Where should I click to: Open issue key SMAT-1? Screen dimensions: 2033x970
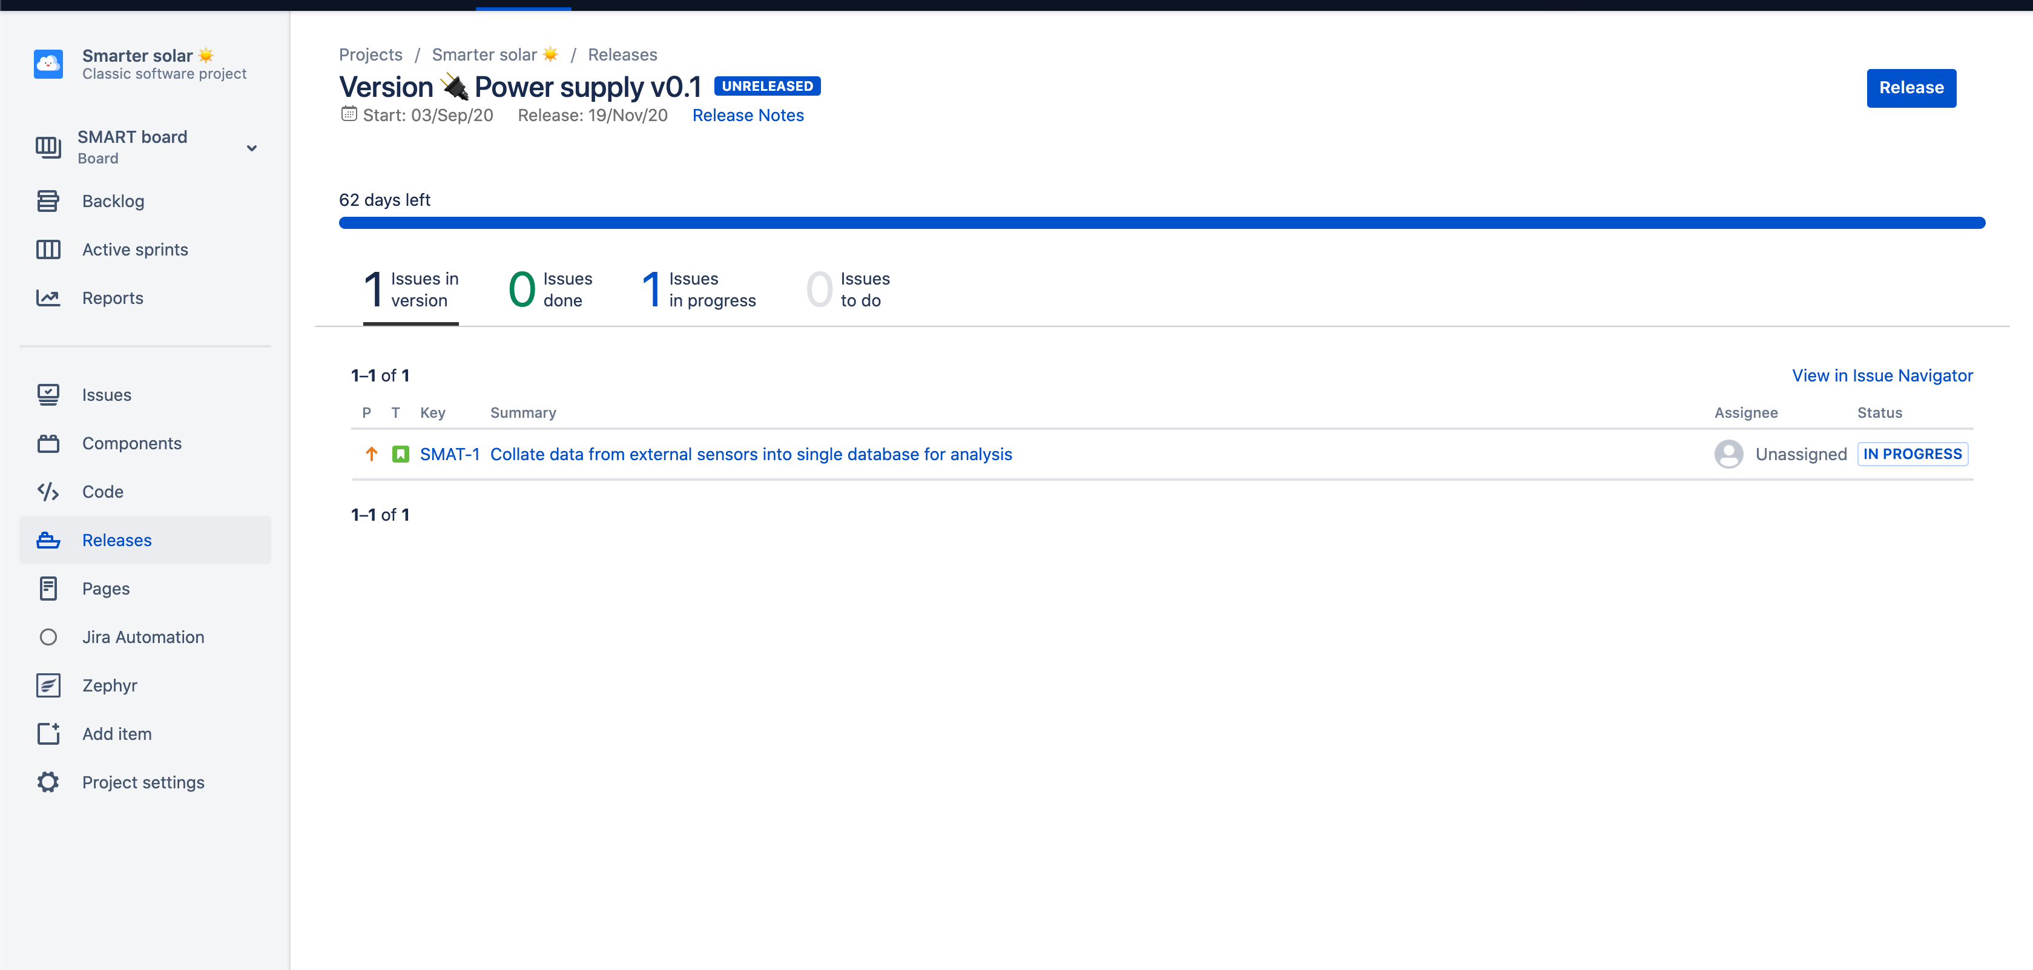point(449,455)
